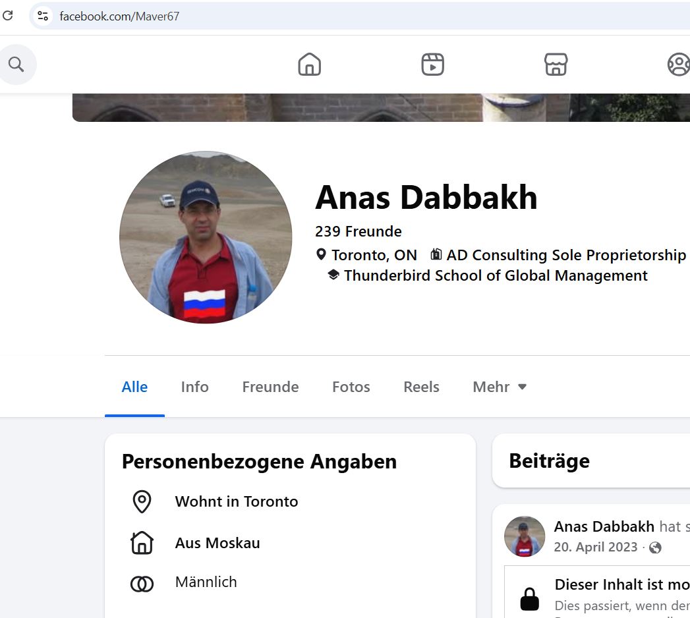Select the Alle tab
Viewport: 690px width, 618px height.
tap(134, 387)
